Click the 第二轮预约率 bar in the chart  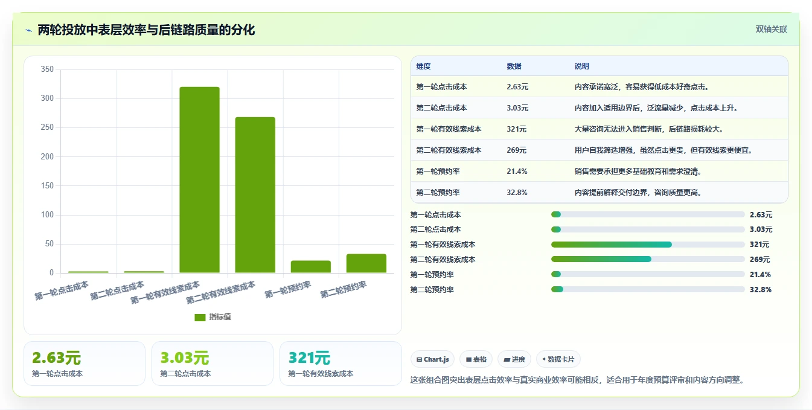click(366, 263)
